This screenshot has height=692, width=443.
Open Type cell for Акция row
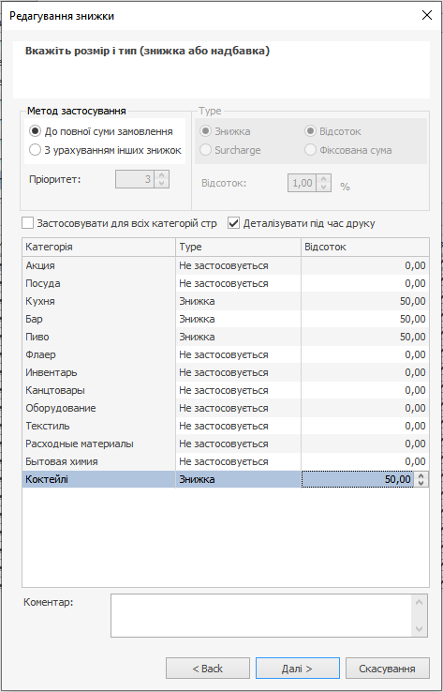(x=239, y=265)
